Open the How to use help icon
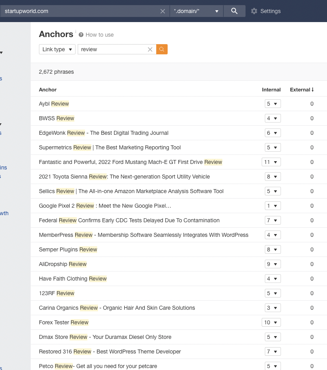The width and height of the screenshot is (327, 370). point(81,35)
